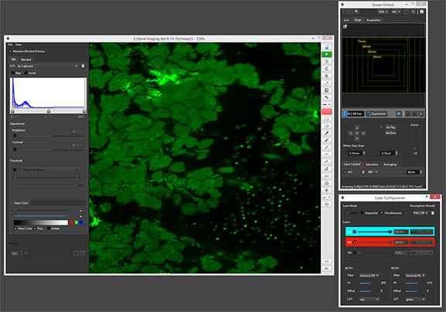Click the save disk icon in the image toolbar
The height and width of the screenshot is (312, 446).
pyautogui.click(x=326, y=47)
